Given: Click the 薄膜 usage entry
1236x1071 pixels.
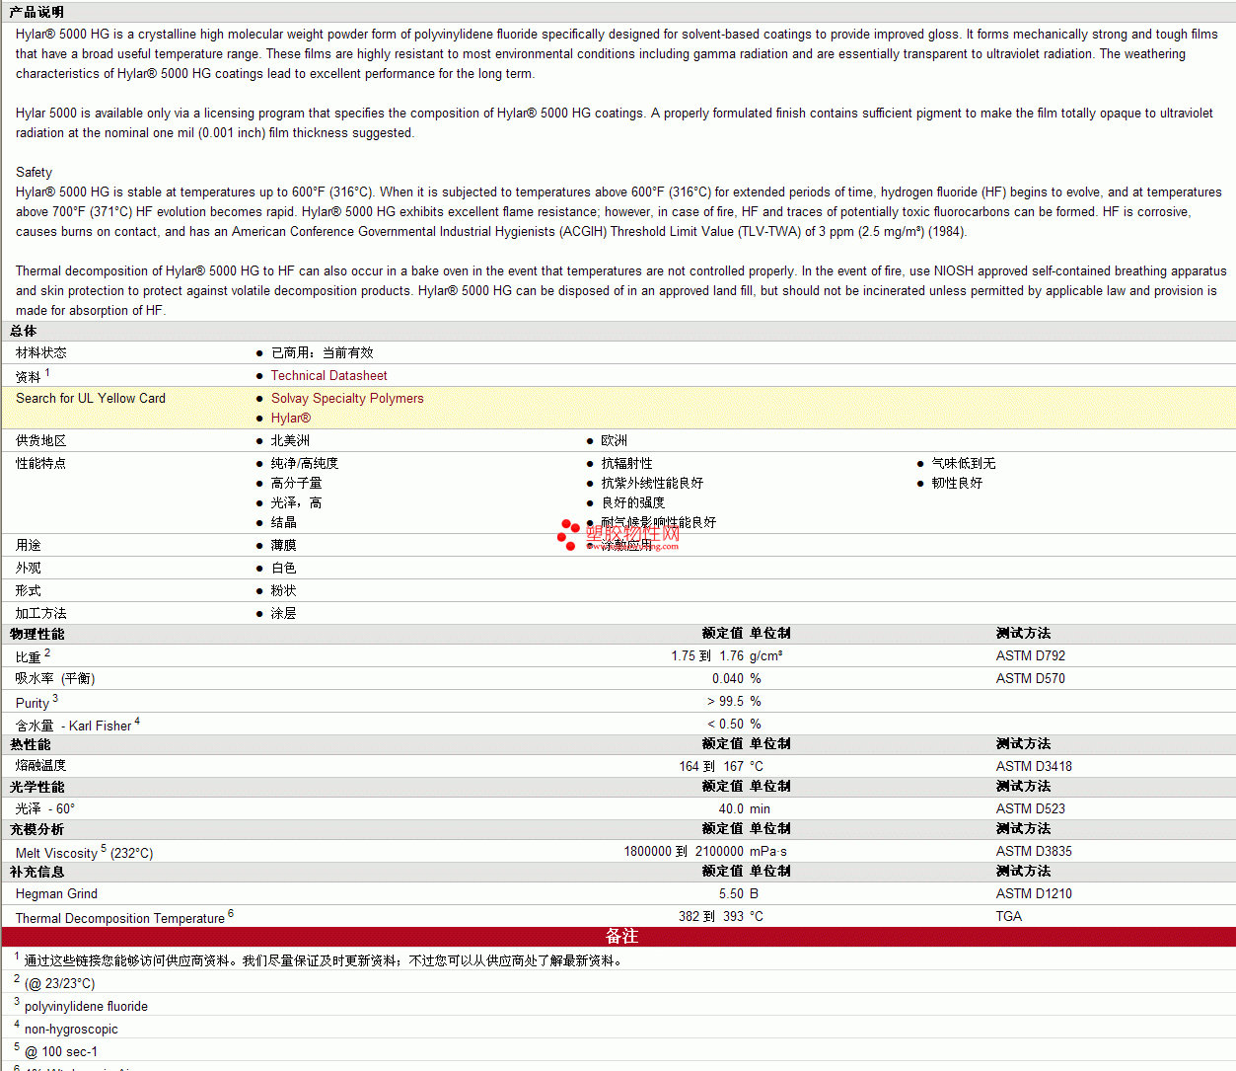Looking at the screenshot, I should coord(284,545).
